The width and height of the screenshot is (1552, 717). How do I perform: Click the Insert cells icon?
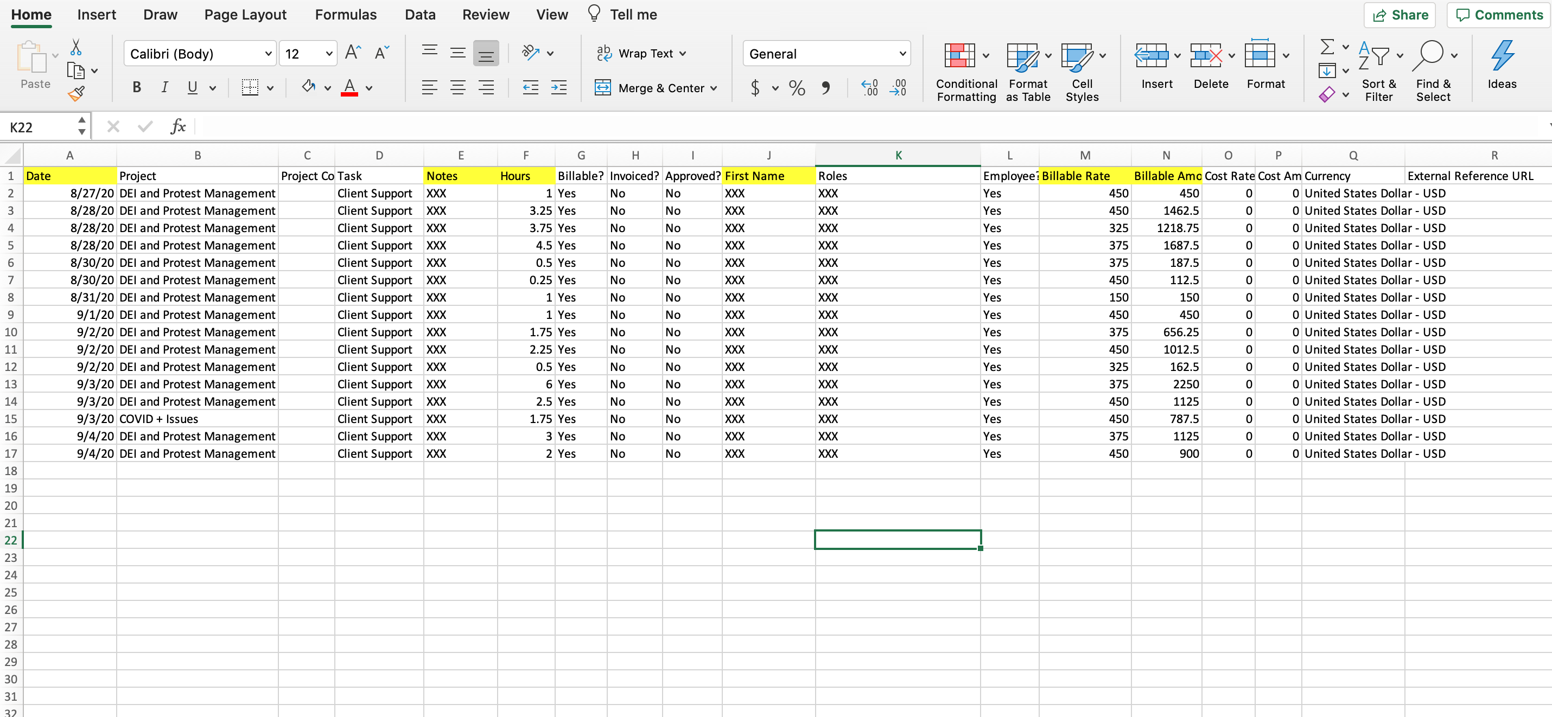pyautogui.click(x=1152, y=56)
